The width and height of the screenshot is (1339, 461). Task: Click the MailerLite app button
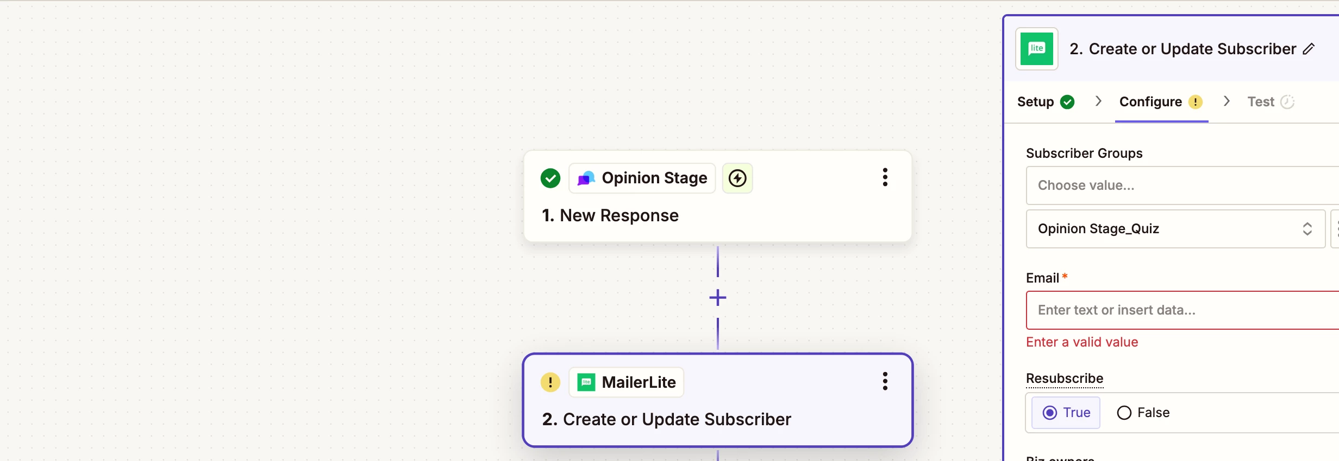coord(626,382)
